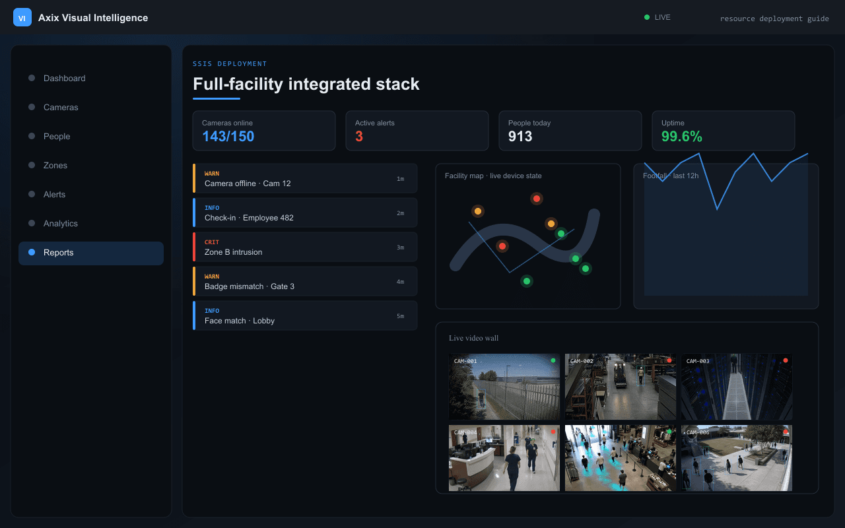Click the blue VI logo icon
This screenshot has width=845, height=528.
click(x=22, y=18)
